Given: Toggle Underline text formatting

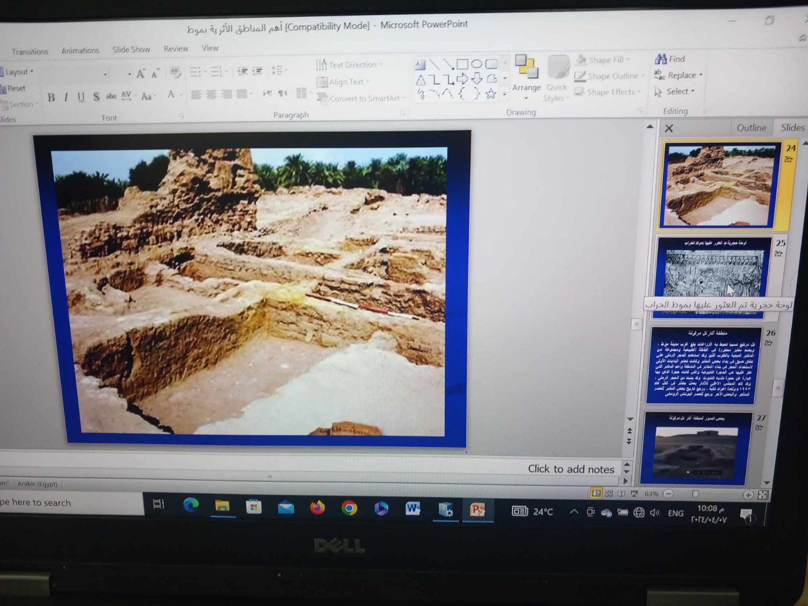Looking at the screenshot, I should pyautogui.click(x=81, y=97).
